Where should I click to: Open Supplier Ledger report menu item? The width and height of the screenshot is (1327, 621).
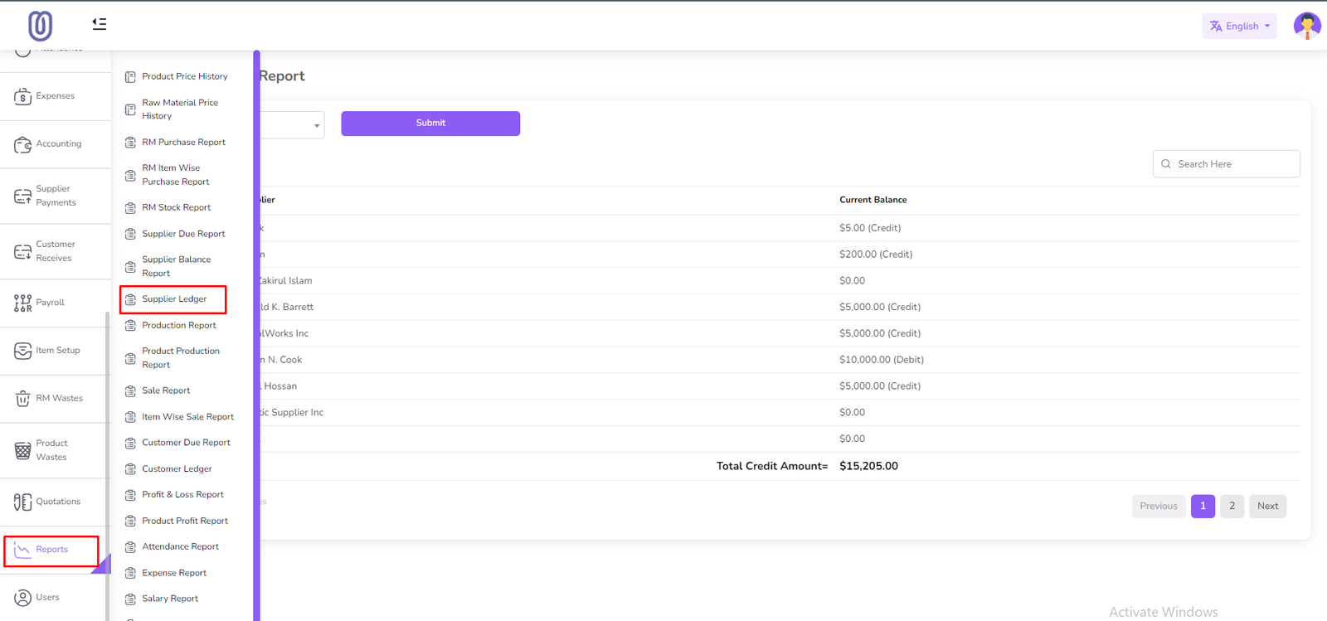tap(174, 299)
